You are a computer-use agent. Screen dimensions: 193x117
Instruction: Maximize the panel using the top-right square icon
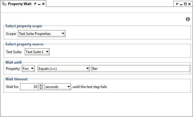point(185,4)
